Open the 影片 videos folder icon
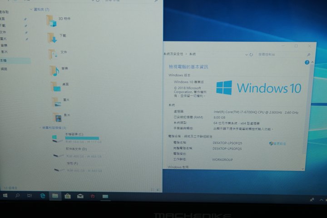327x218 pixels. pos(57,117)
